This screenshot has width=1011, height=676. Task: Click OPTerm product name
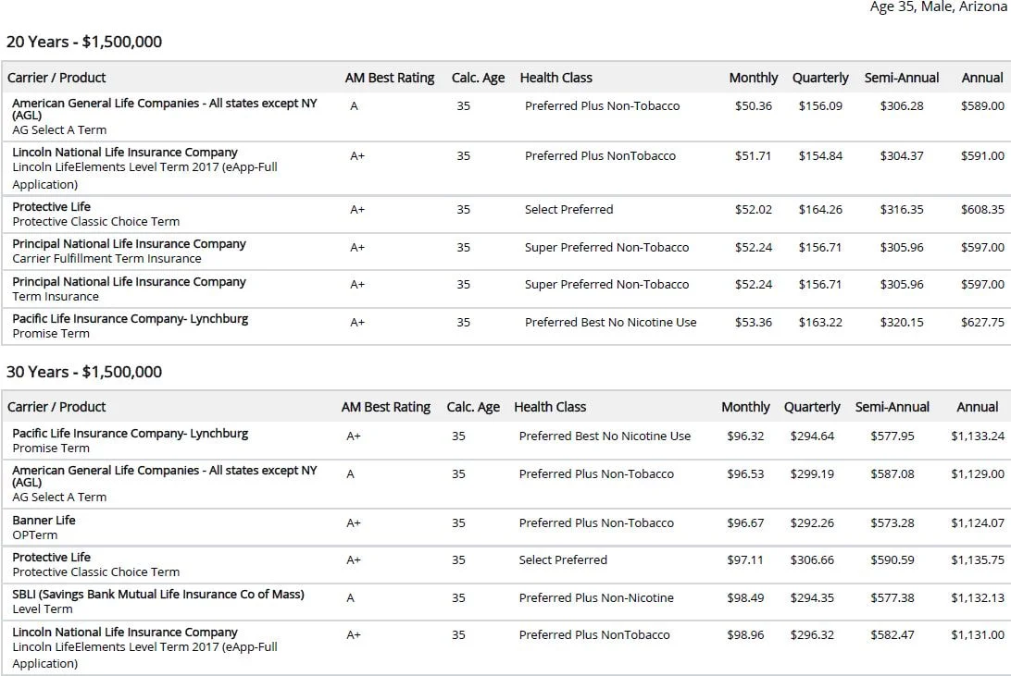[x=35, y=535]
